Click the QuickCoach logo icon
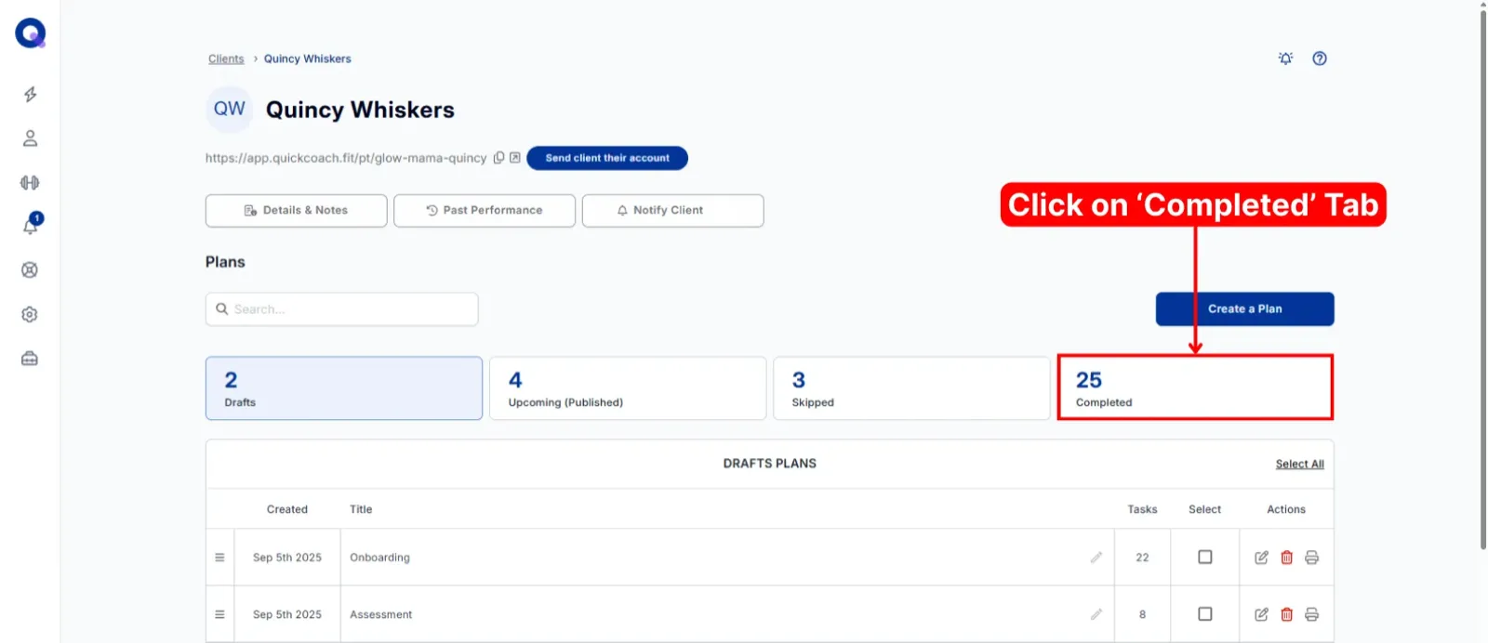The image size is (1488, 643). coord(30,33)
